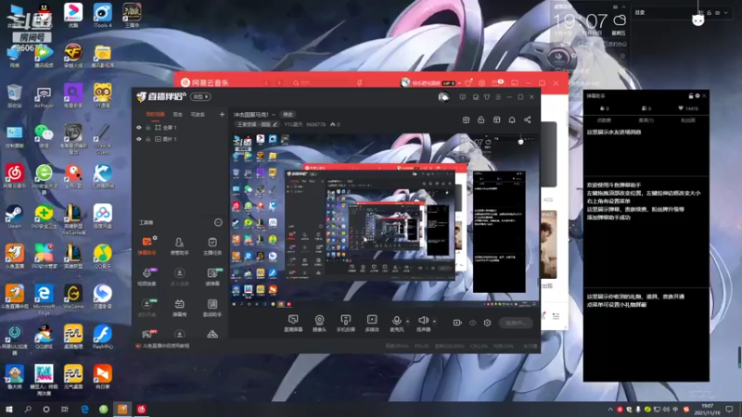Image resolution: width=742 pixels, height=417 pixels.
Task: Open the 主播任务 tool
Action: click(x=212, y=246)
